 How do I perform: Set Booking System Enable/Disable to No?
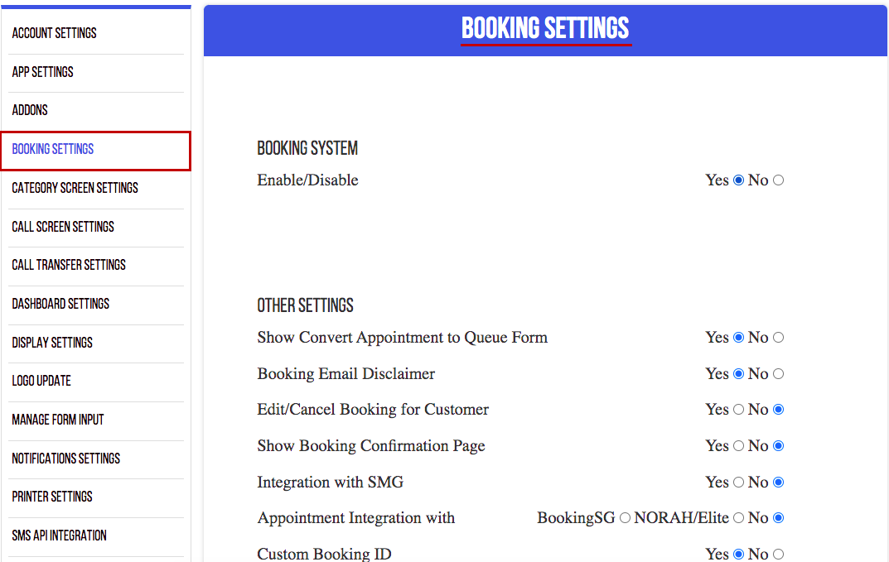pos(779,180)
